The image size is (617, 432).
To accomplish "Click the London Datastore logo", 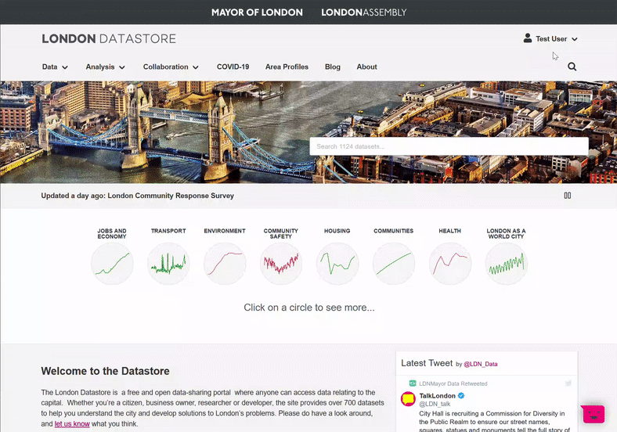I will pyautogui.click(x=109, y=38).
